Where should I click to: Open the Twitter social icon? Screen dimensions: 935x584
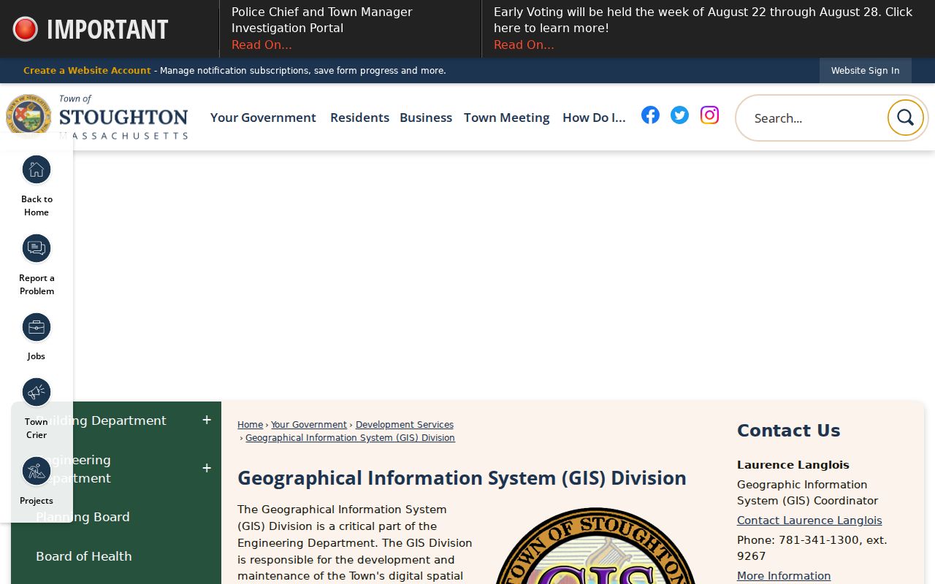[x=679, y=115]
